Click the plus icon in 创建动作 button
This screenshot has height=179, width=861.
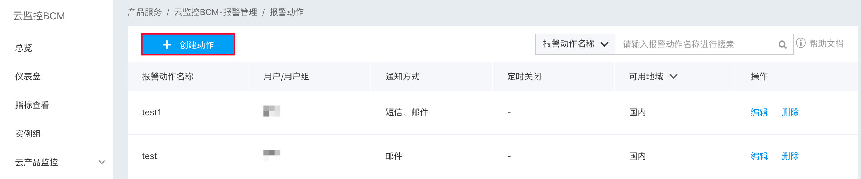[x=167, y=45]
